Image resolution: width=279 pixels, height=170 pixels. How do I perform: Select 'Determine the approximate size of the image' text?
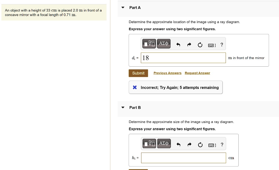[x=181, y=122]
